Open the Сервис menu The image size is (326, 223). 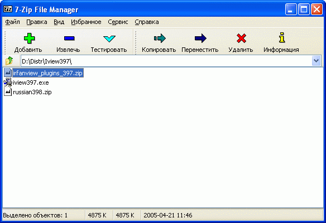tap(118, 22)
